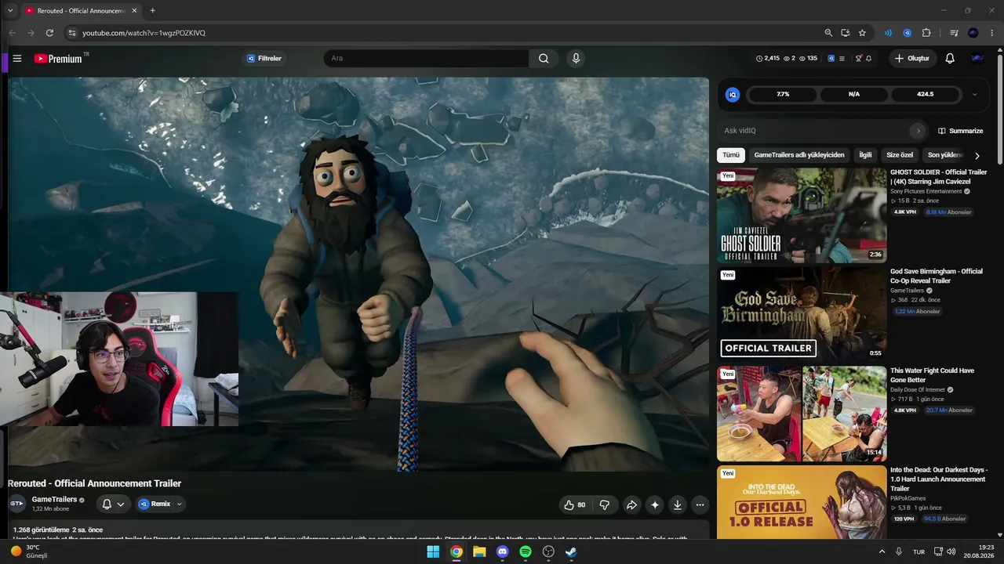
Task: Click the Rerouted video player
Action: click(x=358, y=274)
